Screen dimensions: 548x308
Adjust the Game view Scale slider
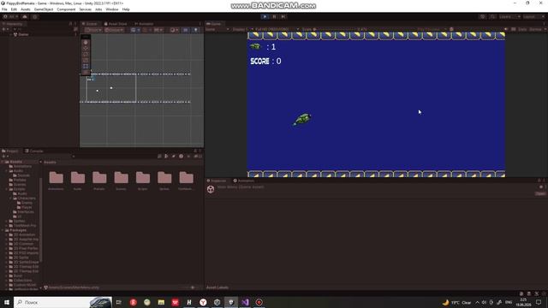(x=336, y=29)
